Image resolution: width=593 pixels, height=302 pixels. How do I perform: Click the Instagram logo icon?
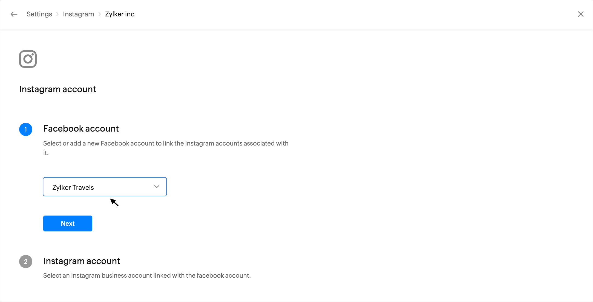(x=28, y=59)
